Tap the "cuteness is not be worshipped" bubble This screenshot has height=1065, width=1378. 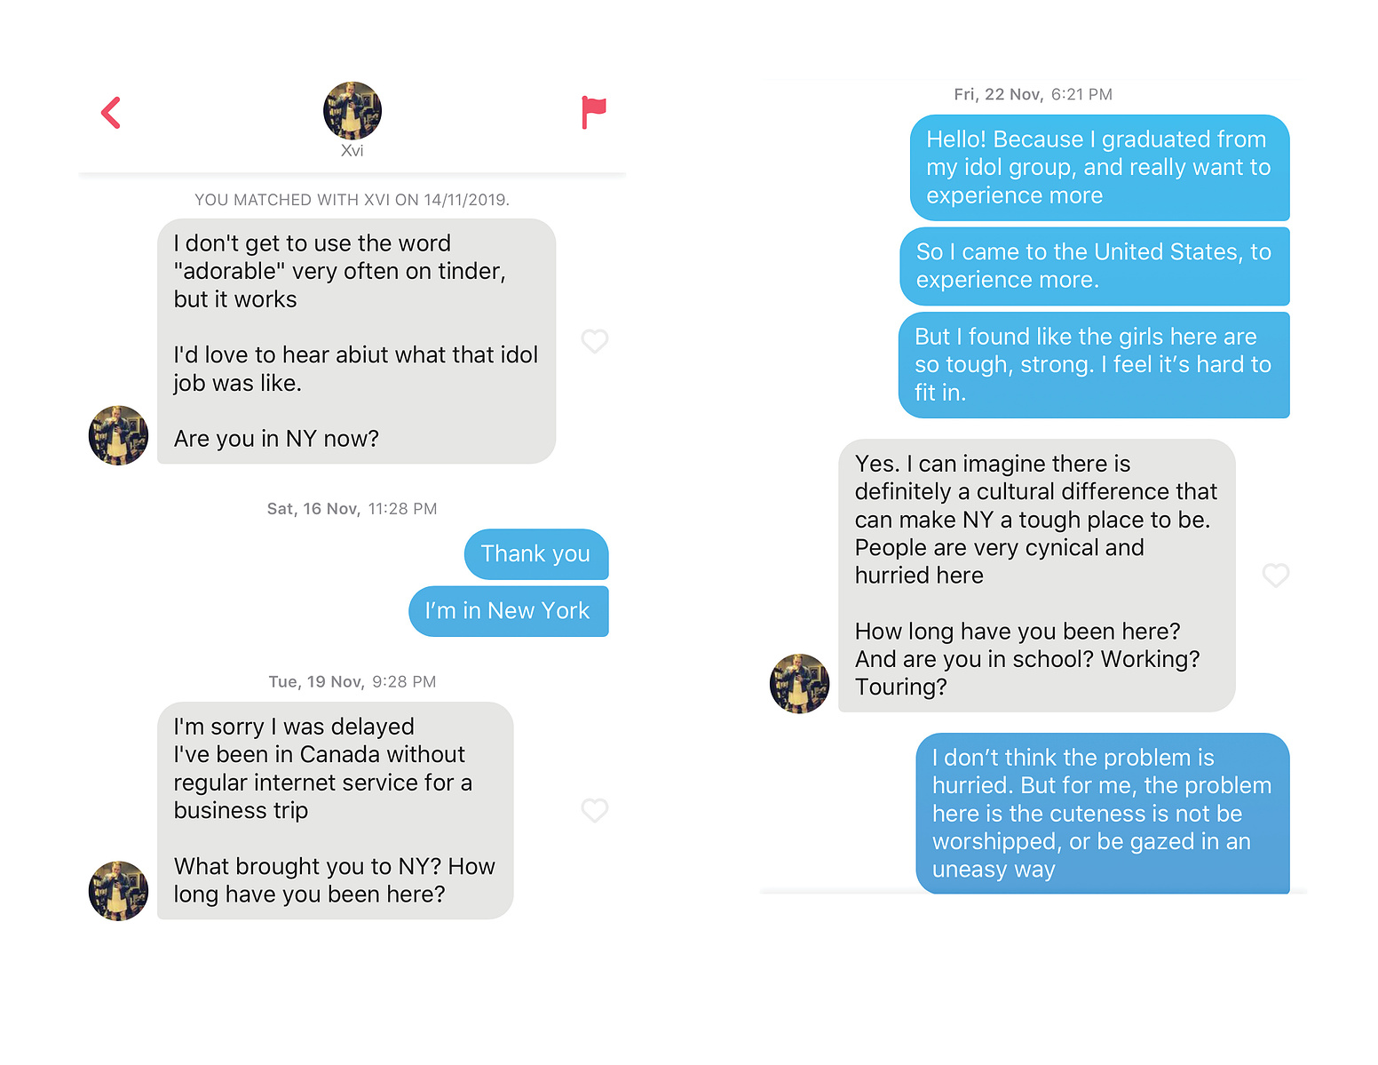pyautogui.click(x=1103, y=814)
